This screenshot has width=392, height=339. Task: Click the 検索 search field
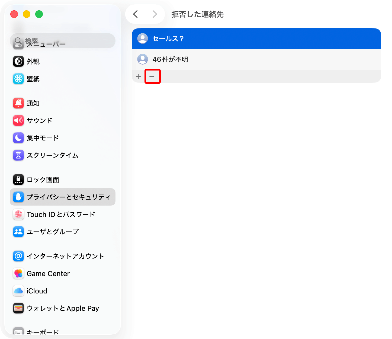pyautogui.click(x=62, y=41)
